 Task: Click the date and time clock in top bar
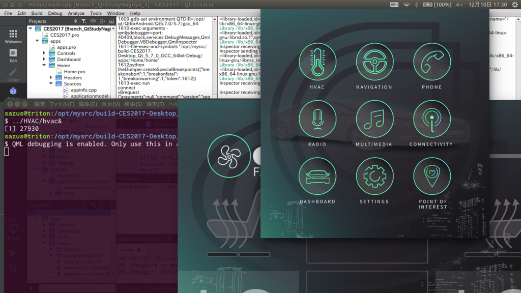pyautogui.click(x=487, y=4)
